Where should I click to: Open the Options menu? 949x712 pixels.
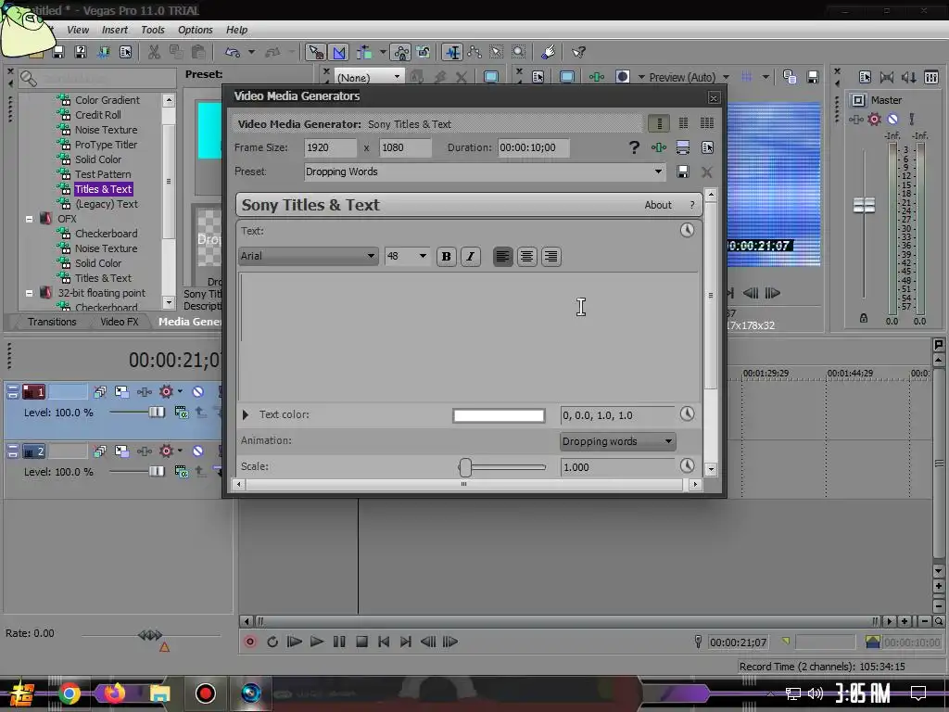195,30
